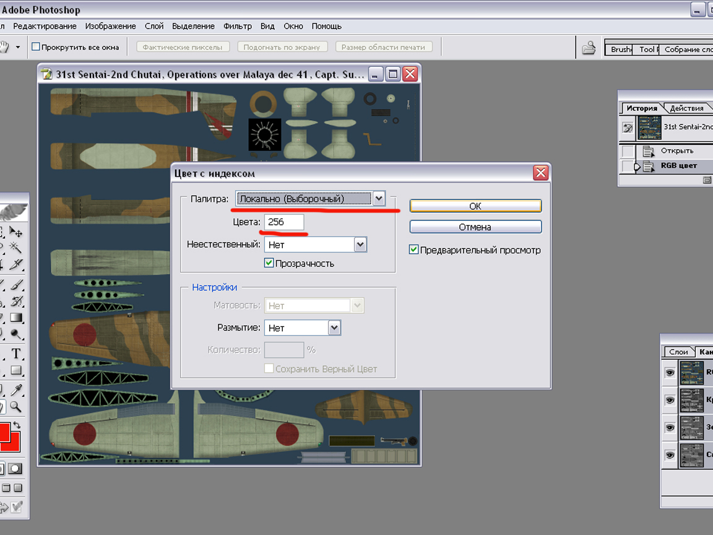Select the Zoom magnifier tool
Screen dimensions: 713x535
17,407
